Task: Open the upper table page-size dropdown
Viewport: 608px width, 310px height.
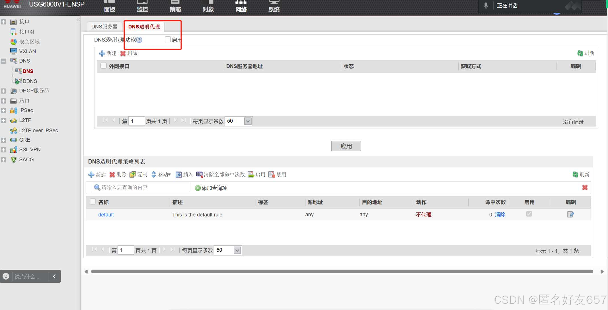Action: click(248, 121)
